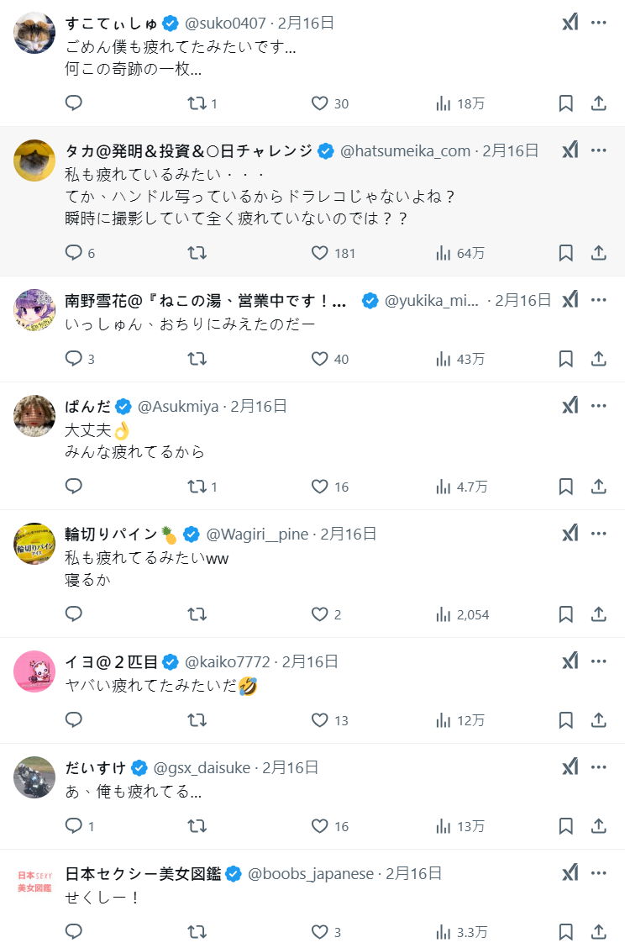Repost the 輪切りパイン reply
This screenshot has height=948, width=625.
click(197, 614)
